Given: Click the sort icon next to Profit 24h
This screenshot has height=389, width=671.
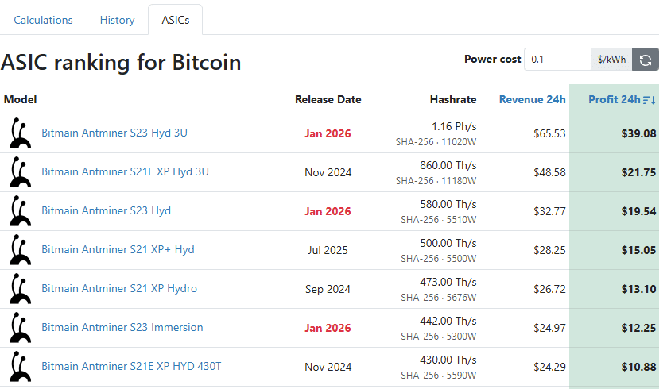Looking at the screenshot, I should [650, 100].
